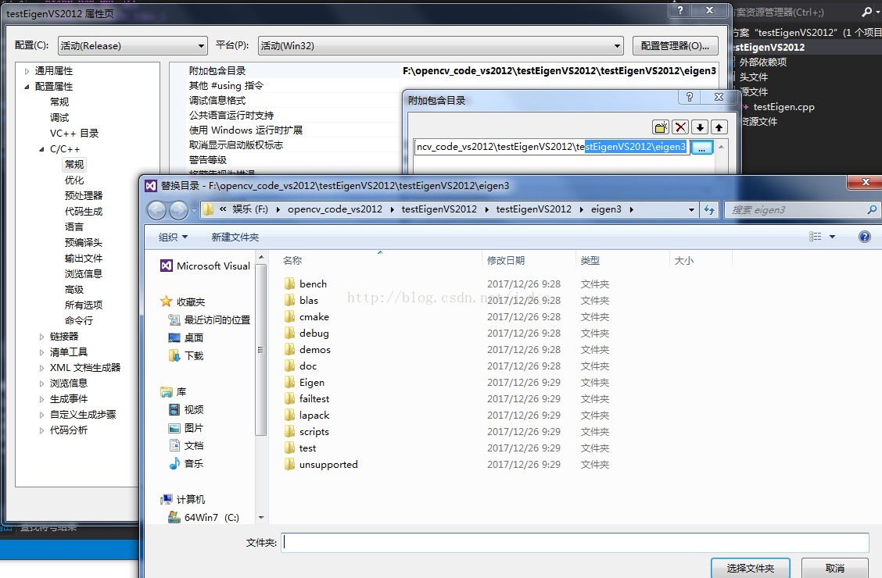Expand the XML 文档生成器 tree node

coord(41,368)
